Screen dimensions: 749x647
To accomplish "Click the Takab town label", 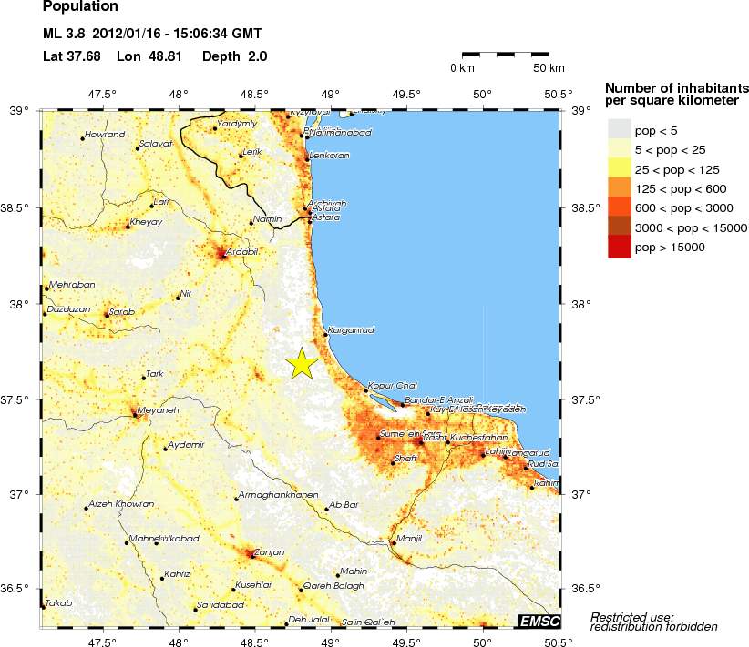I will coord(58,603).
